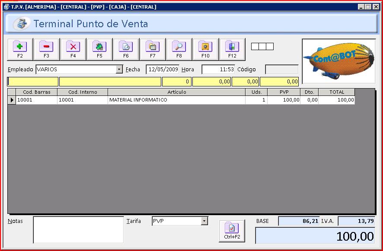Click the Fecha field 12/05/2009

163,70
